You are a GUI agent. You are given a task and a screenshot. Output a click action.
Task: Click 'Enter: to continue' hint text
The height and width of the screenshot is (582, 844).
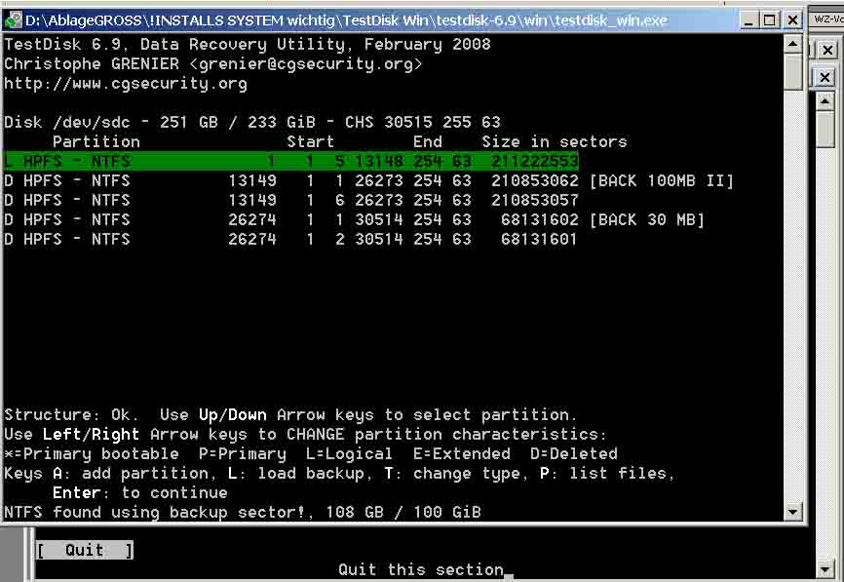(x=140, y=492)
